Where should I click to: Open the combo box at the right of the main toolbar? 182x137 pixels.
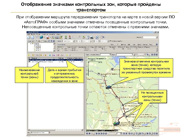(x=150, y=37)
